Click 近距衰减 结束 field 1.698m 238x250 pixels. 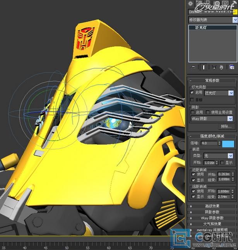pos(224,179)
